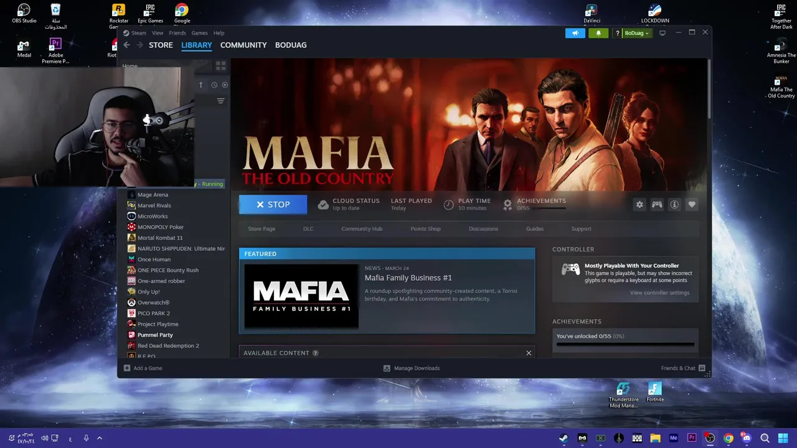Open the Discussions link
This screenshot has width=797, height=448.
(x=483, y=229)
